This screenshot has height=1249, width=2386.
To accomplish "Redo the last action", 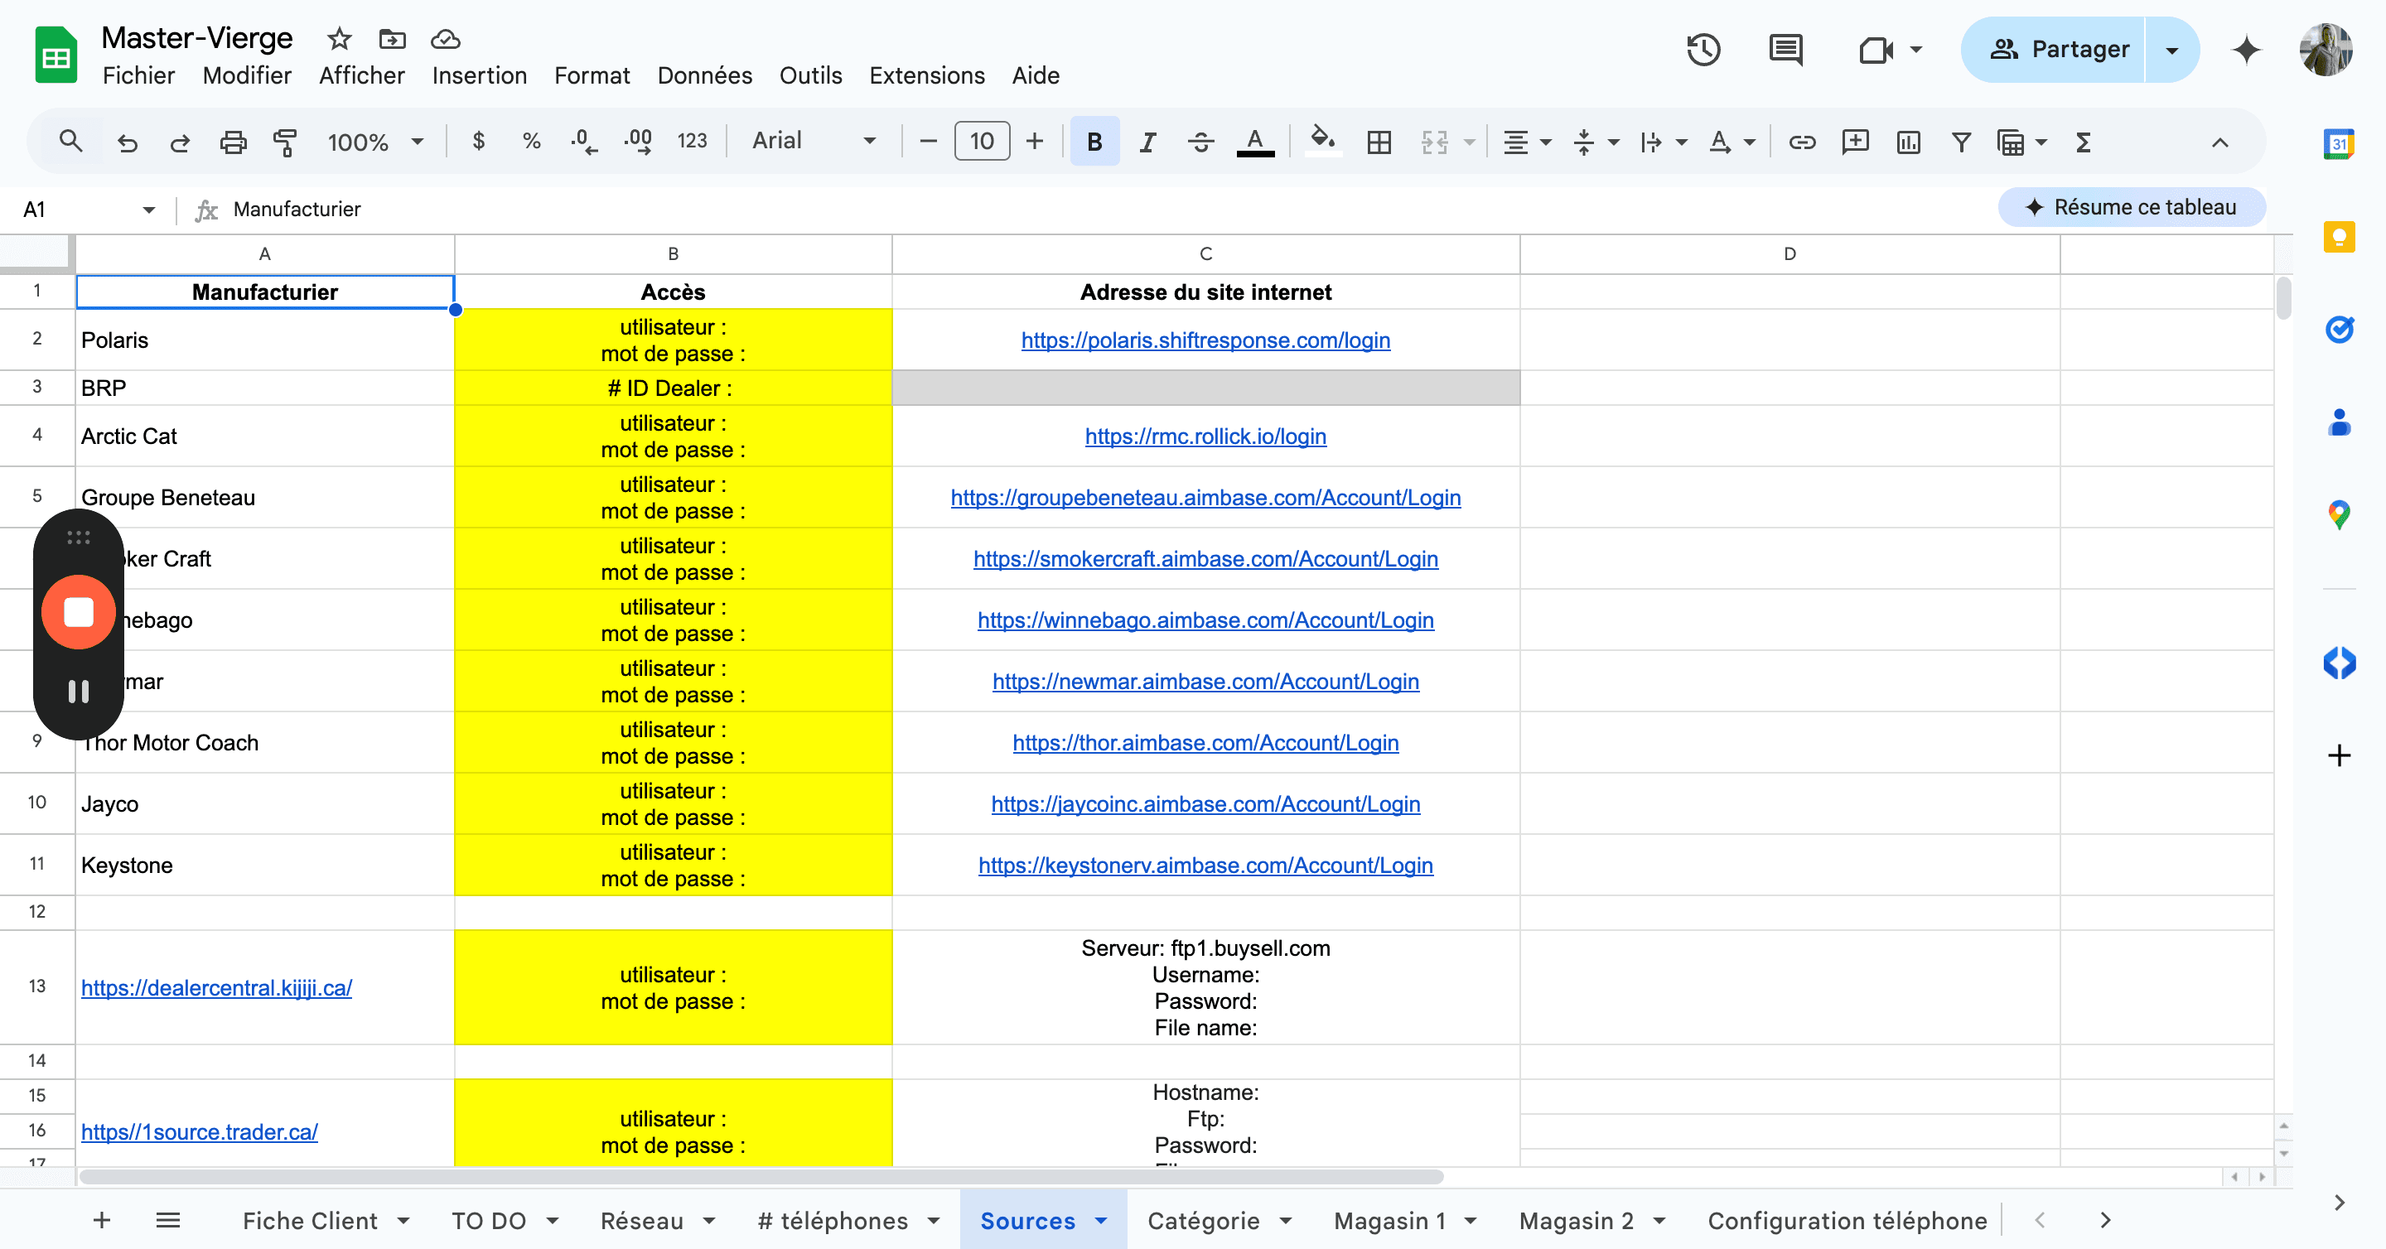I will pos(180,142).
